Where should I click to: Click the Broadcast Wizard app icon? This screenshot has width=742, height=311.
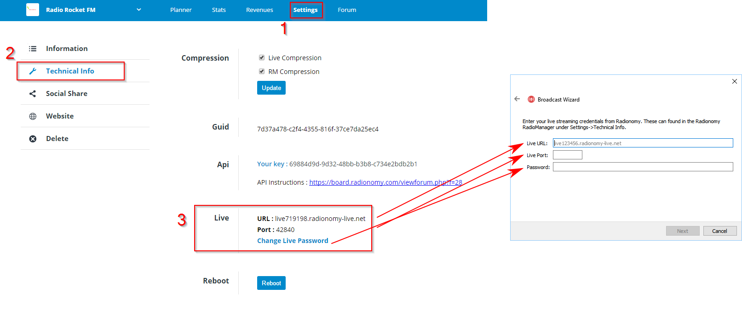pyautogui.click(x=531, y=99)
